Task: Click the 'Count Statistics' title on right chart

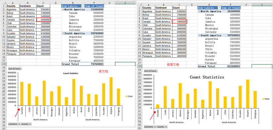Action: [x=207, y=77]
